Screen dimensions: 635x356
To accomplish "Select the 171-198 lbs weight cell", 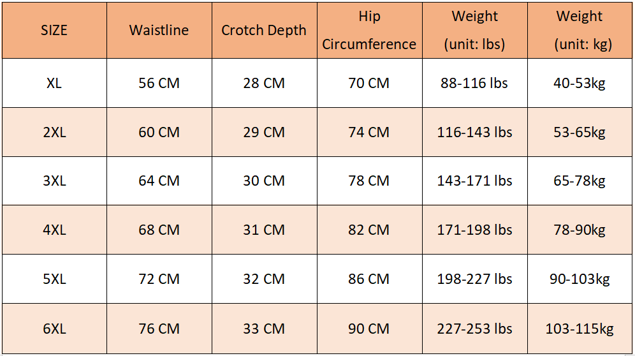I will (x=474, y=230).
